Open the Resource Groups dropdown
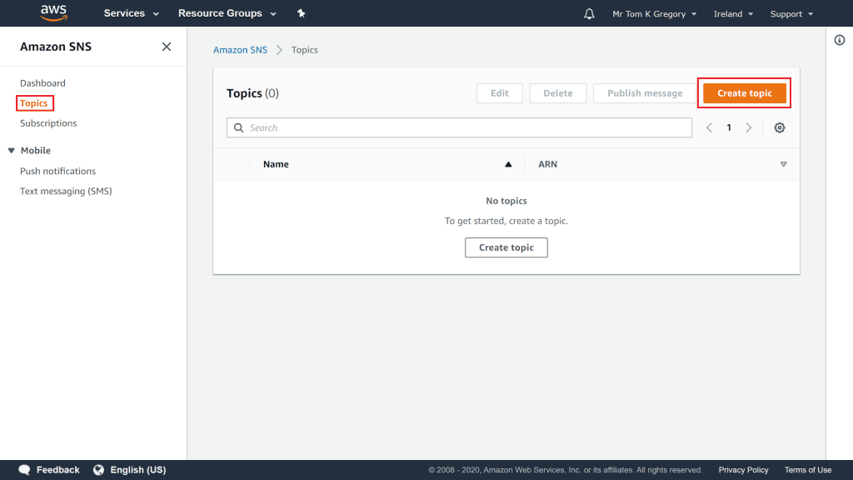The image size is (853, 480). click(227, 13)
